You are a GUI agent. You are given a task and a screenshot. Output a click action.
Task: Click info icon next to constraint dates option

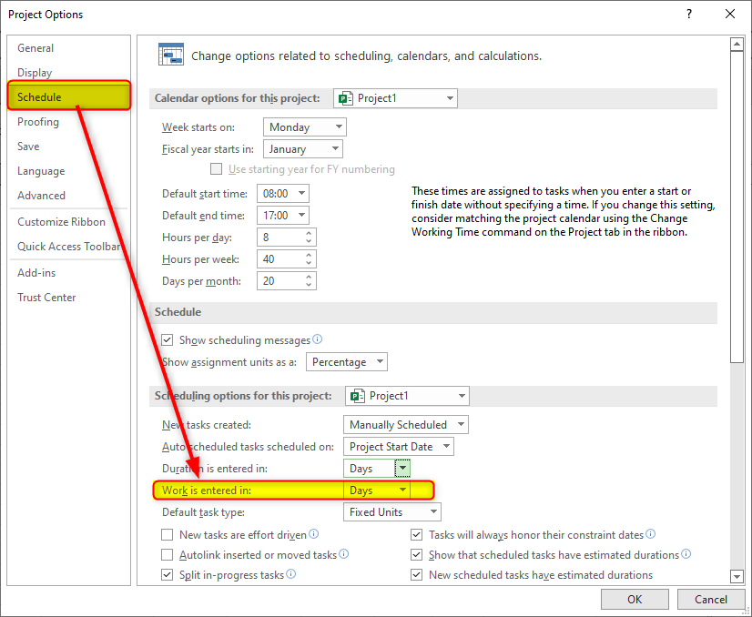click(x=650, y=534)
